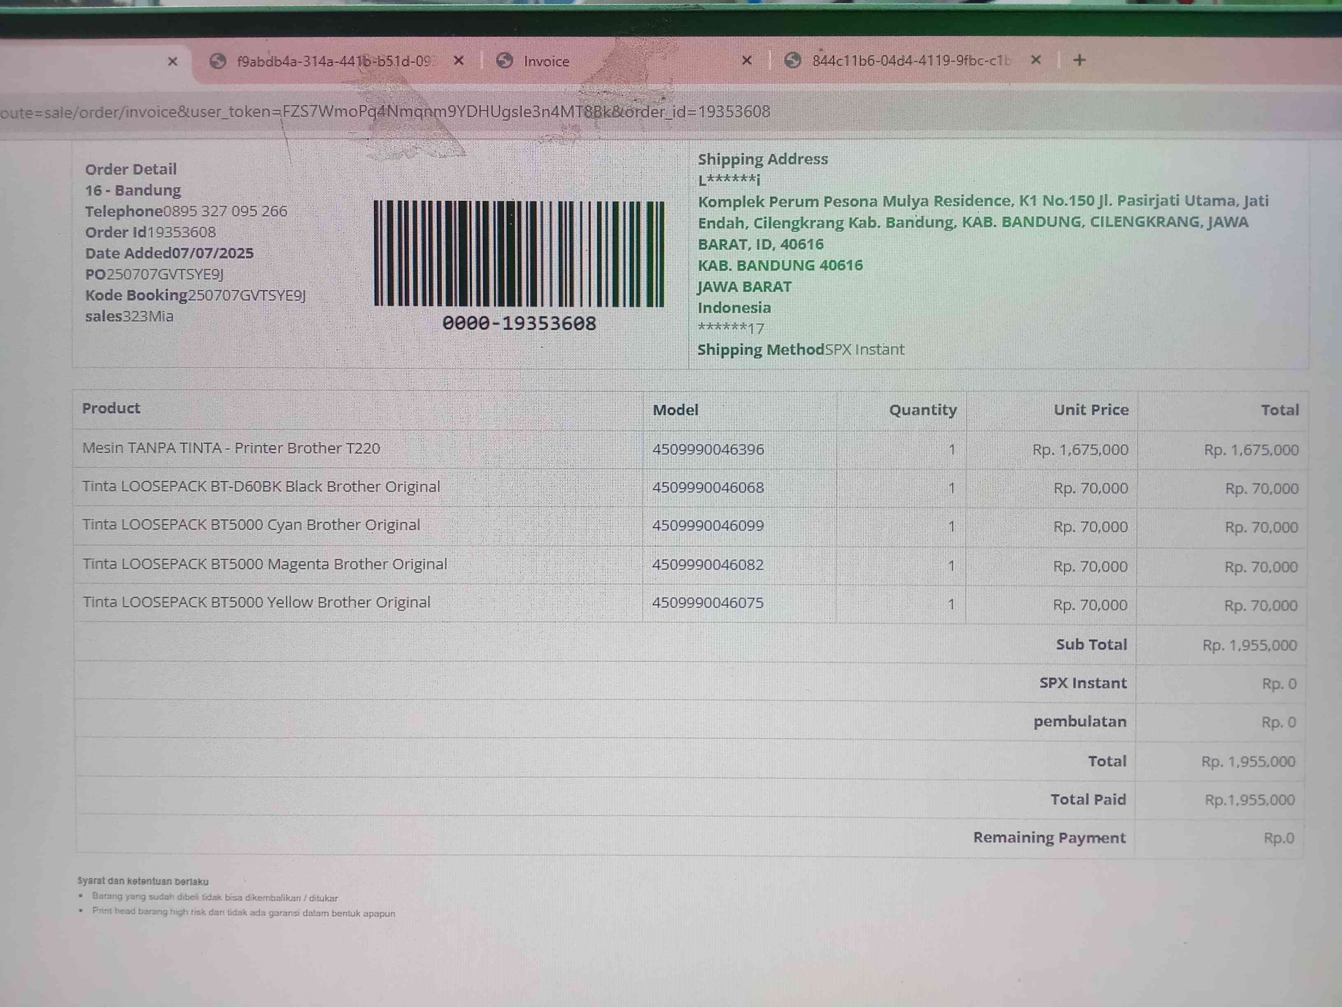Click the Shipping Address heading

[762, 159]
